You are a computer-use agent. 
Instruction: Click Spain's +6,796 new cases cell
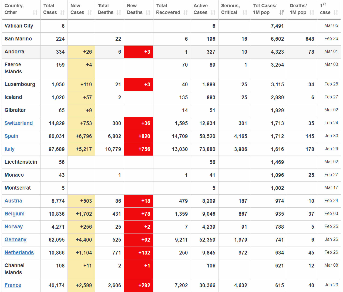pos(81,136)
